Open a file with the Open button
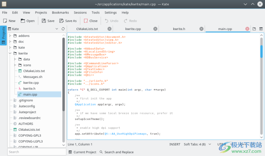 pos(28,21)
